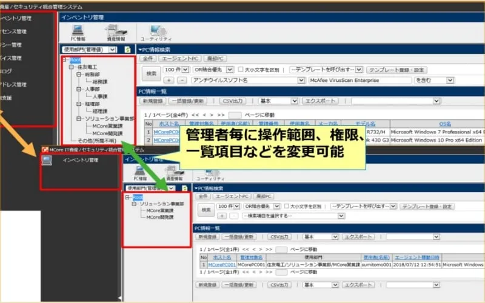
Task: Click >> last page in upper pagination
Action: (221, 115)
